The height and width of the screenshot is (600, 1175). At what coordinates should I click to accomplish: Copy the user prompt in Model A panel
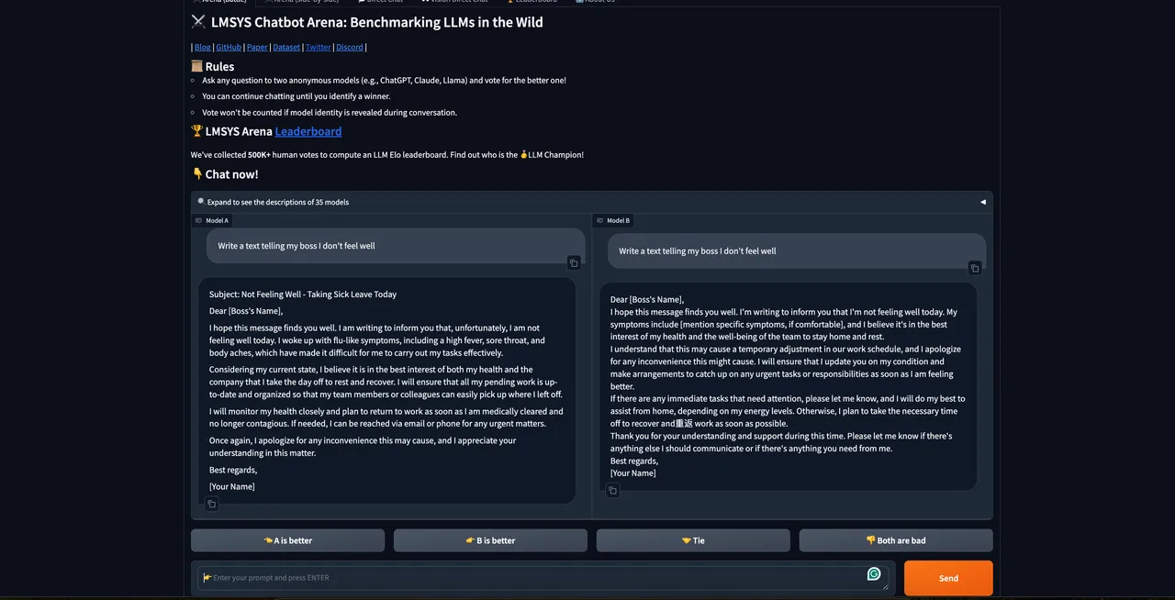(574, 263)
